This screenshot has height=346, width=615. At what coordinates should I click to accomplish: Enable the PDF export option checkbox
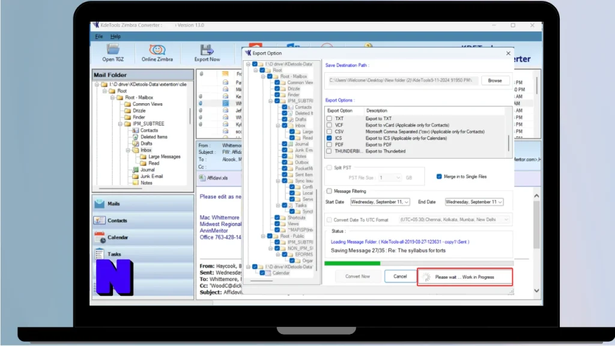coord(329,145)
